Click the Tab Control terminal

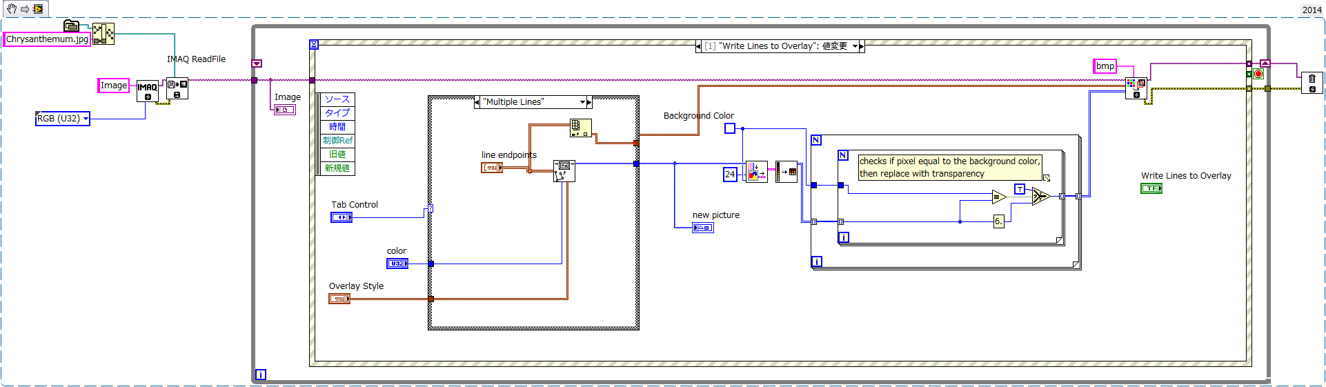(342, 217)
